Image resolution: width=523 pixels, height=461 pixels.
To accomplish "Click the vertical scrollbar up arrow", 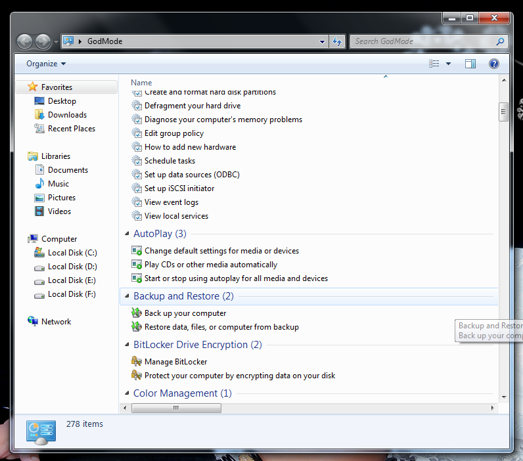I will pos(504,80).
